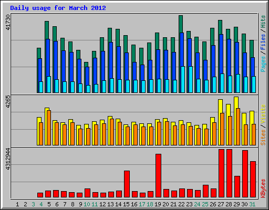Image resolution: width=269 pixels, height=210 pixels.
Task: Click green day label 3
Action: (x=33, y=204)
